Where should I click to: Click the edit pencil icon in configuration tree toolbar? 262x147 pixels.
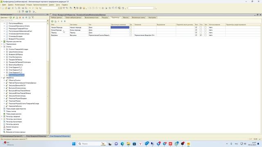[14, 18]
